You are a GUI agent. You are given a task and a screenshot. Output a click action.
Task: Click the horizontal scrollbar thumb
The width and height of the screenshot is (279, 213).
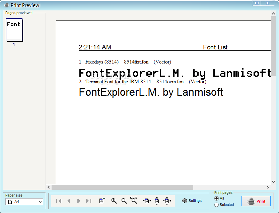tap(123, 187)
